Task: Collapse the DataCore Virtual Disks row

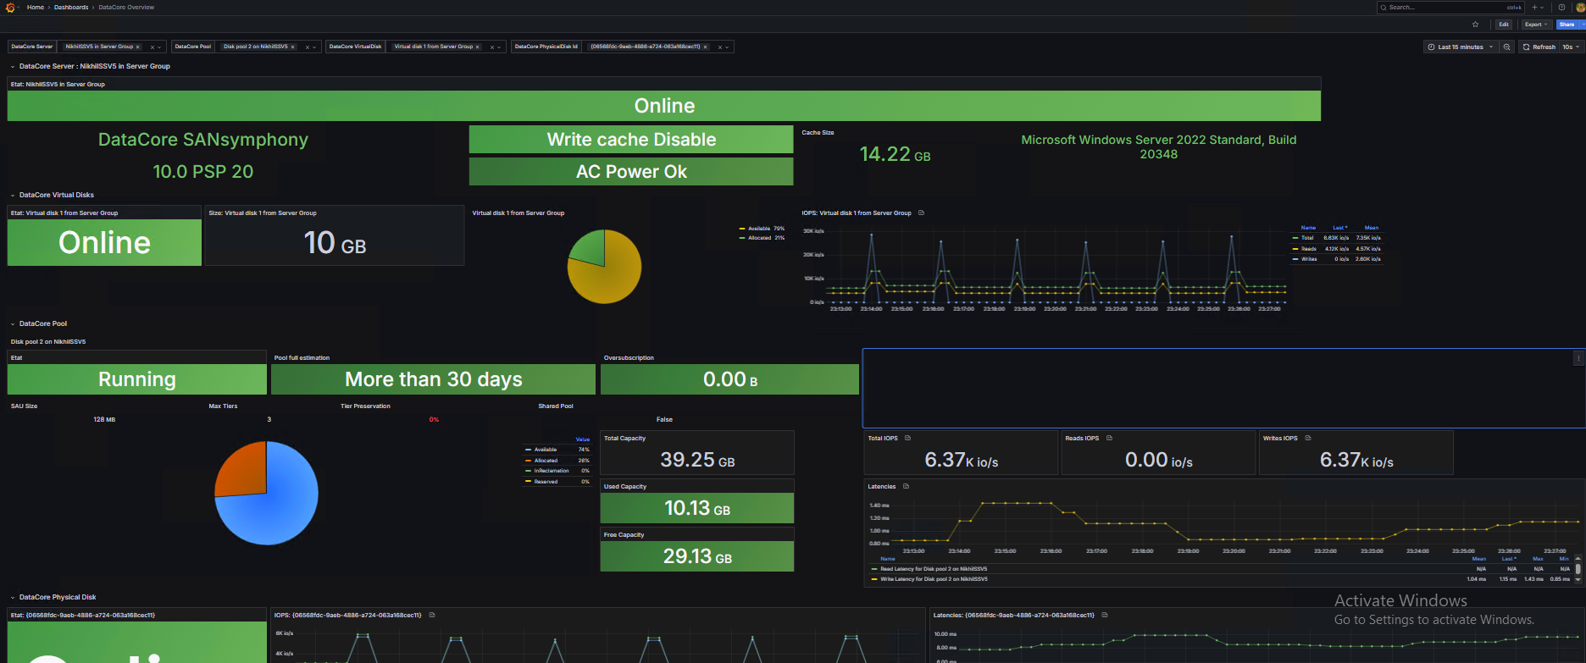Action: coord(13,195)
